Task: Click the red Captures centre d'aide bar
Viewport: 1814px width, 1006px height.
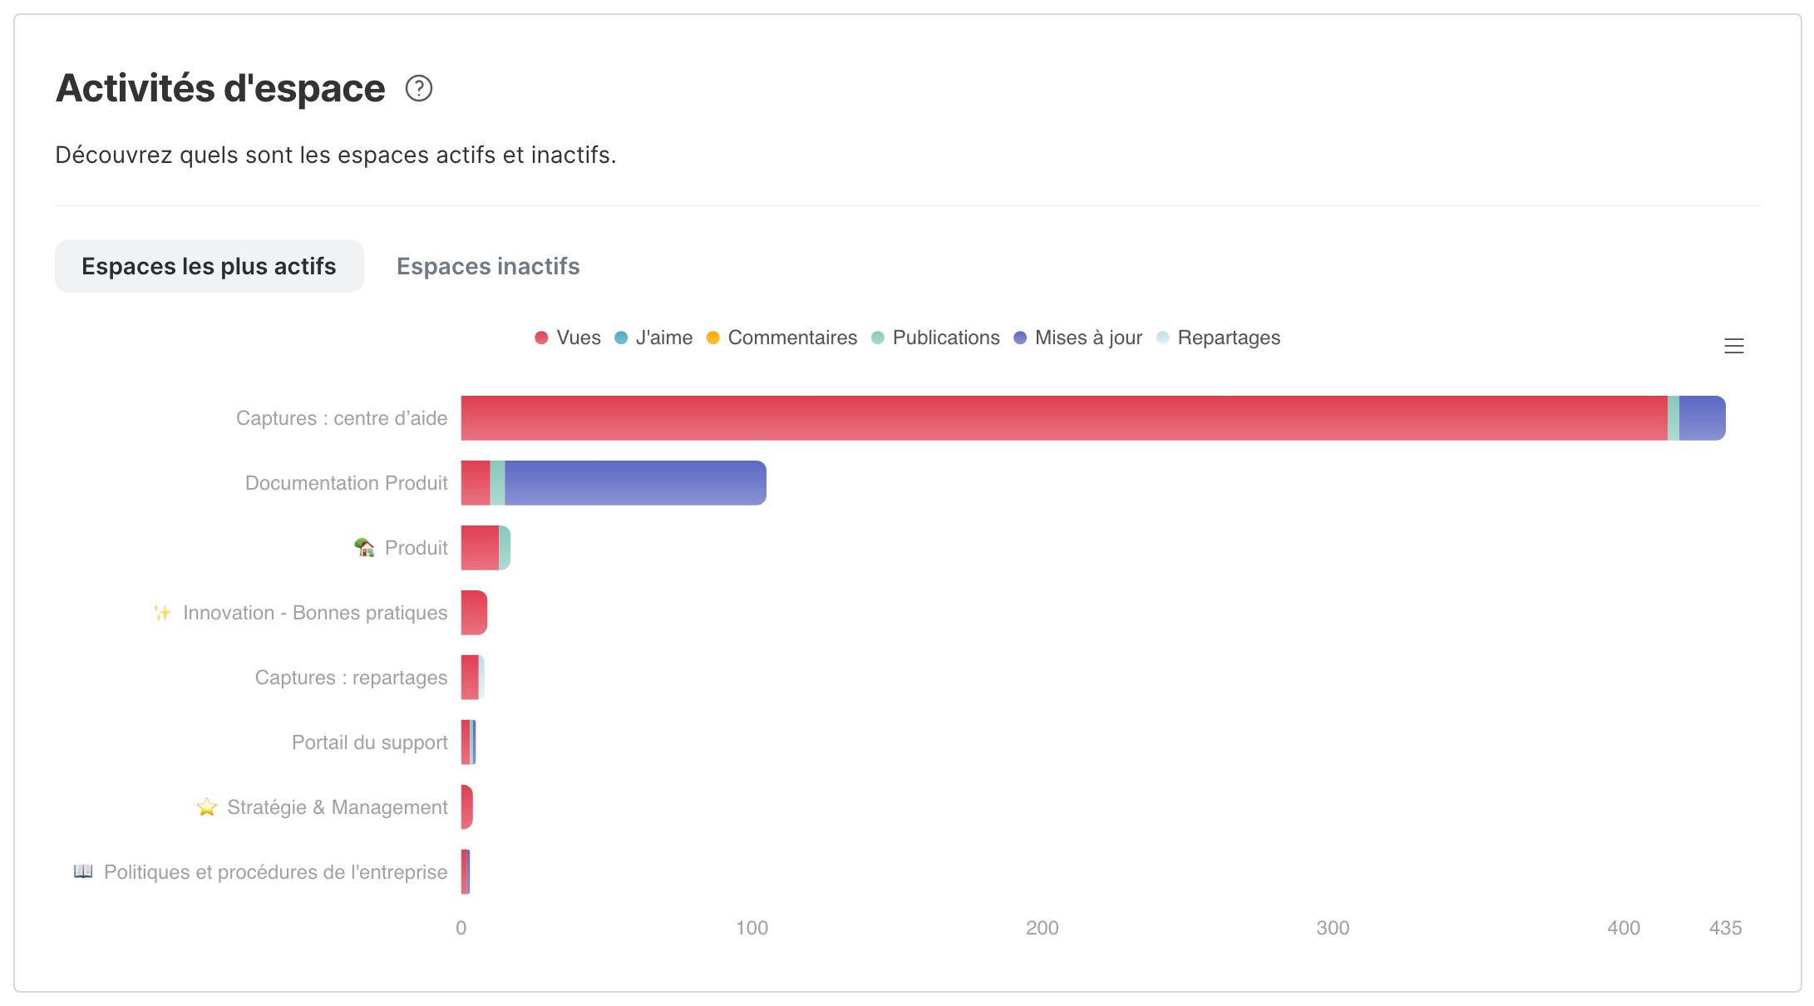Action: tap(1064, 418)
